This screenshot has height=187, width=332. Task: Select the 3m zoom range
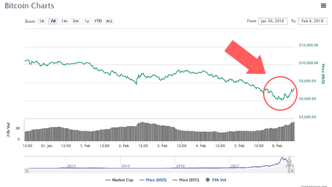(76, 21)
